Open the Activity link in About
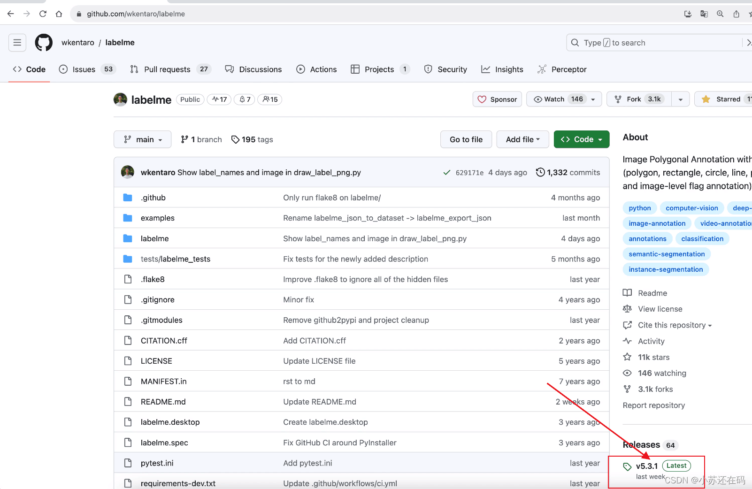The width and height of the screenshot is (752, 489). point(644,341)
